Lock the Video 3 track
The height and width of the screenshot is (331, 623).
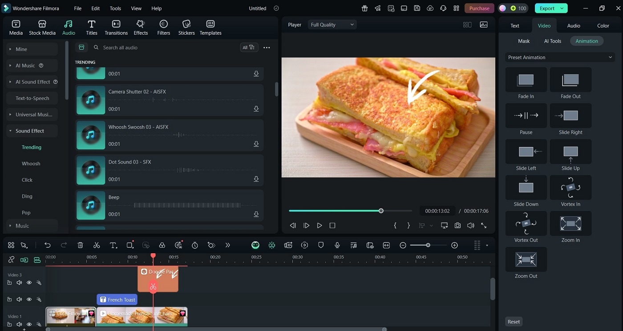(x=9, y=283)
